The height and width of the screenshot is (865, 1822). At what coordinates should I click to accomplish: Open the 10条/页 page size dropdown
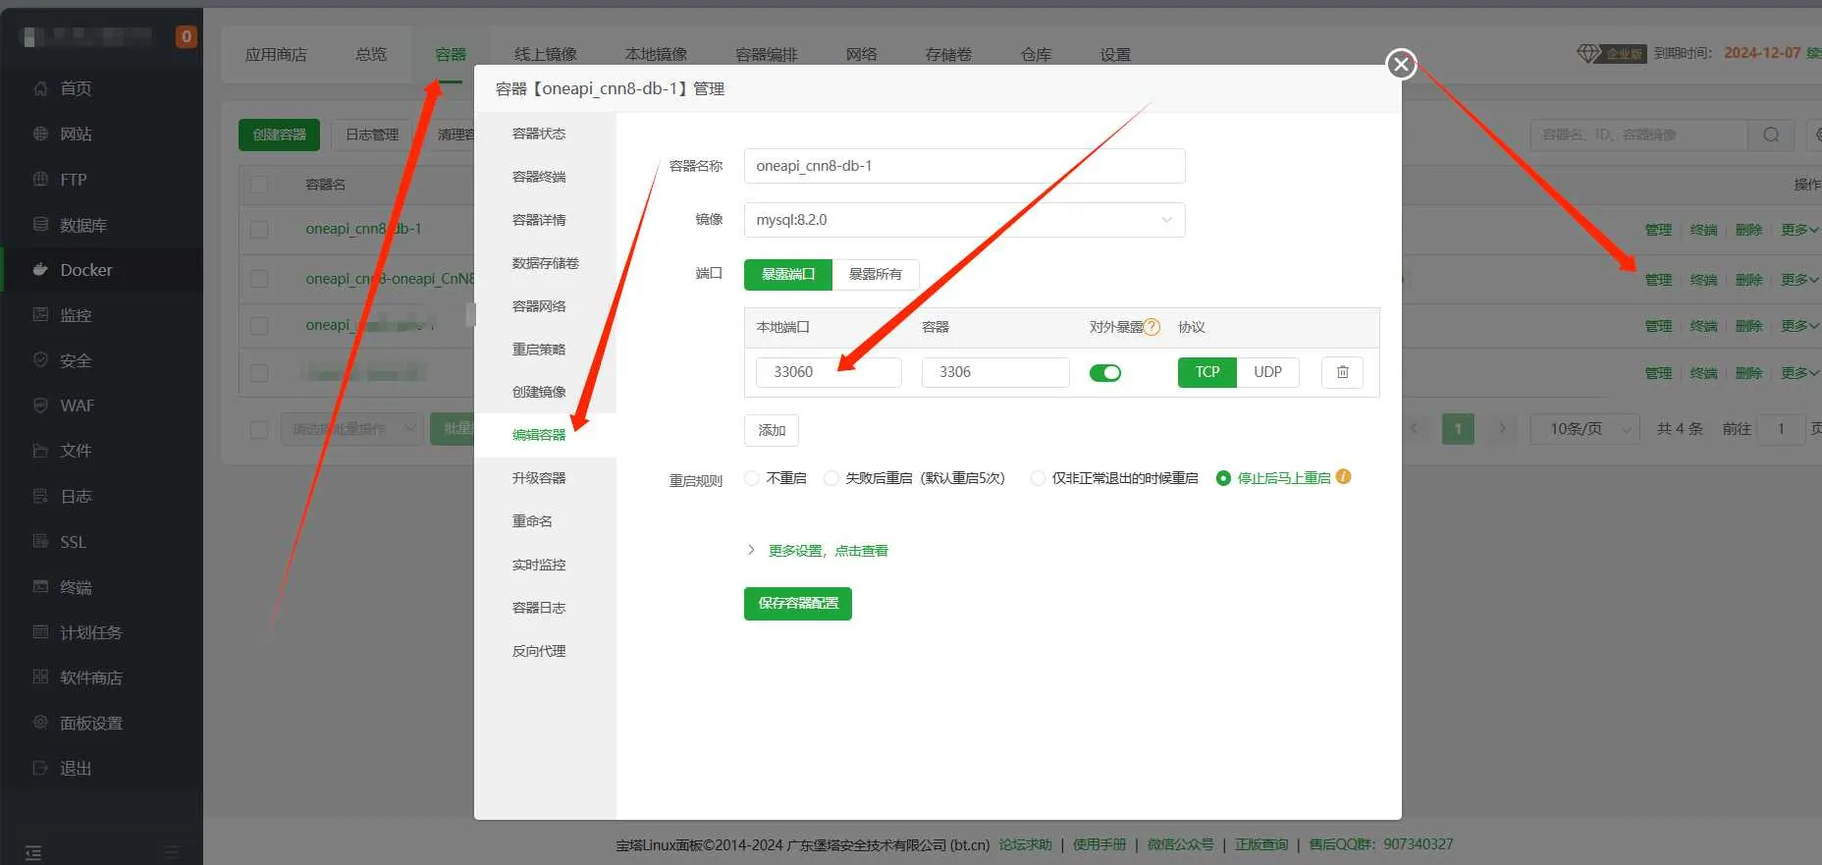click(x=1584, y=429)
